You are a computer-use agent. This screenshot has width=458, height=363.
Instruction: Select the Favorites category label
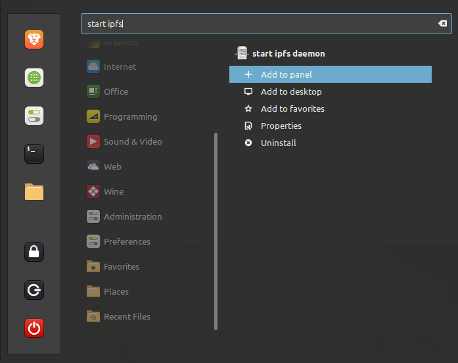click(x=122, y=266)
